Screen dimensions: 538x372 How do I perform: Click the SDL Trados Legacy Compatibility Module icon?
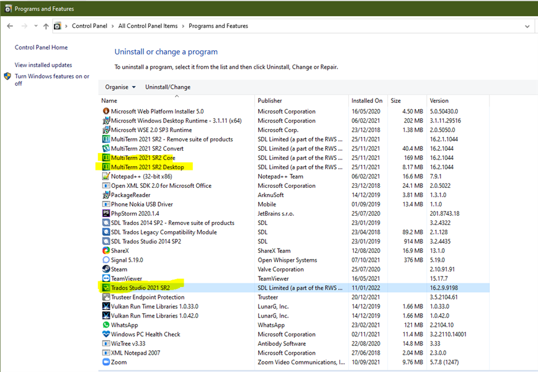[106, 232]
